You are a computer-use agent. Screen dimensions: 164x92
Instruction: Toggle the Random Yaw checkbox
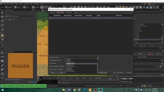pyautogui.click(x=6, y=20)
